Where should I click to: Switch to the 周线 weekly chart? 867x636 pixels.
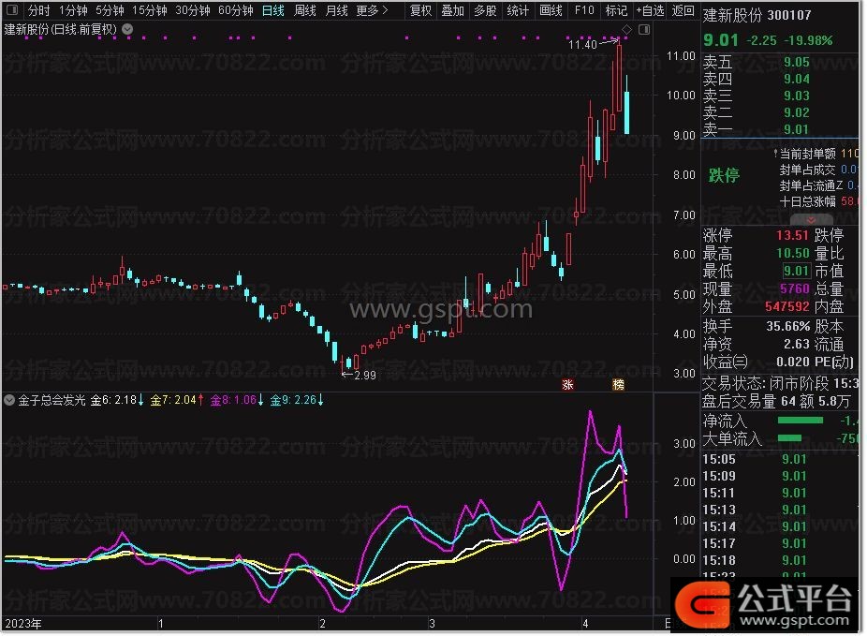[304, 10]
